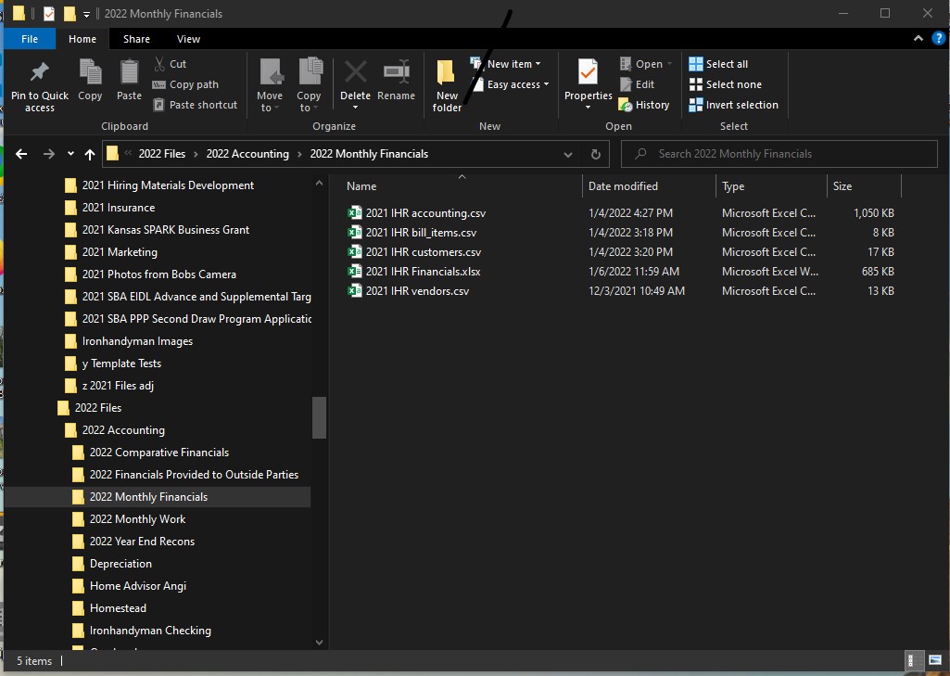Select the Paste icon

click(129, 83)
